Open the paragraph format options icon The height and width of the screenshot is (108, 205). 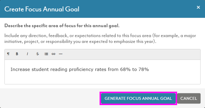[8, 54]
